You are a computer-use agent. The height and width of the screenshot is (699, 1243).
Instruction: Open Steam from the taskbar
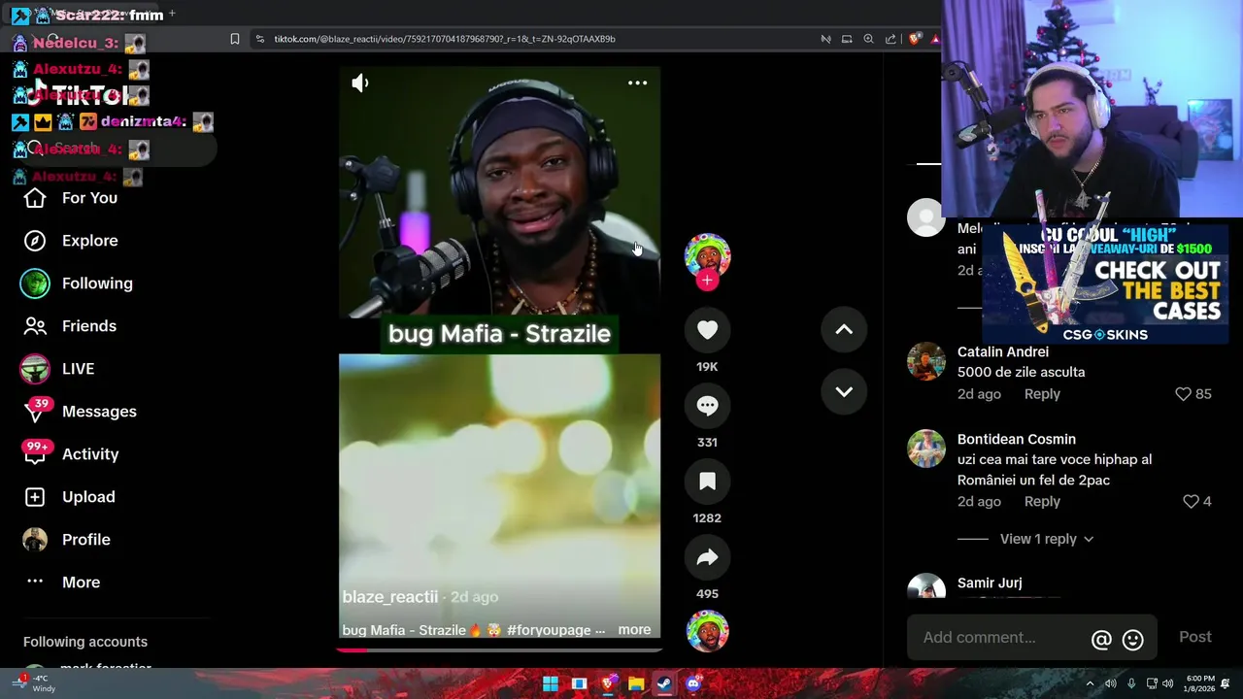pos(664,683)
